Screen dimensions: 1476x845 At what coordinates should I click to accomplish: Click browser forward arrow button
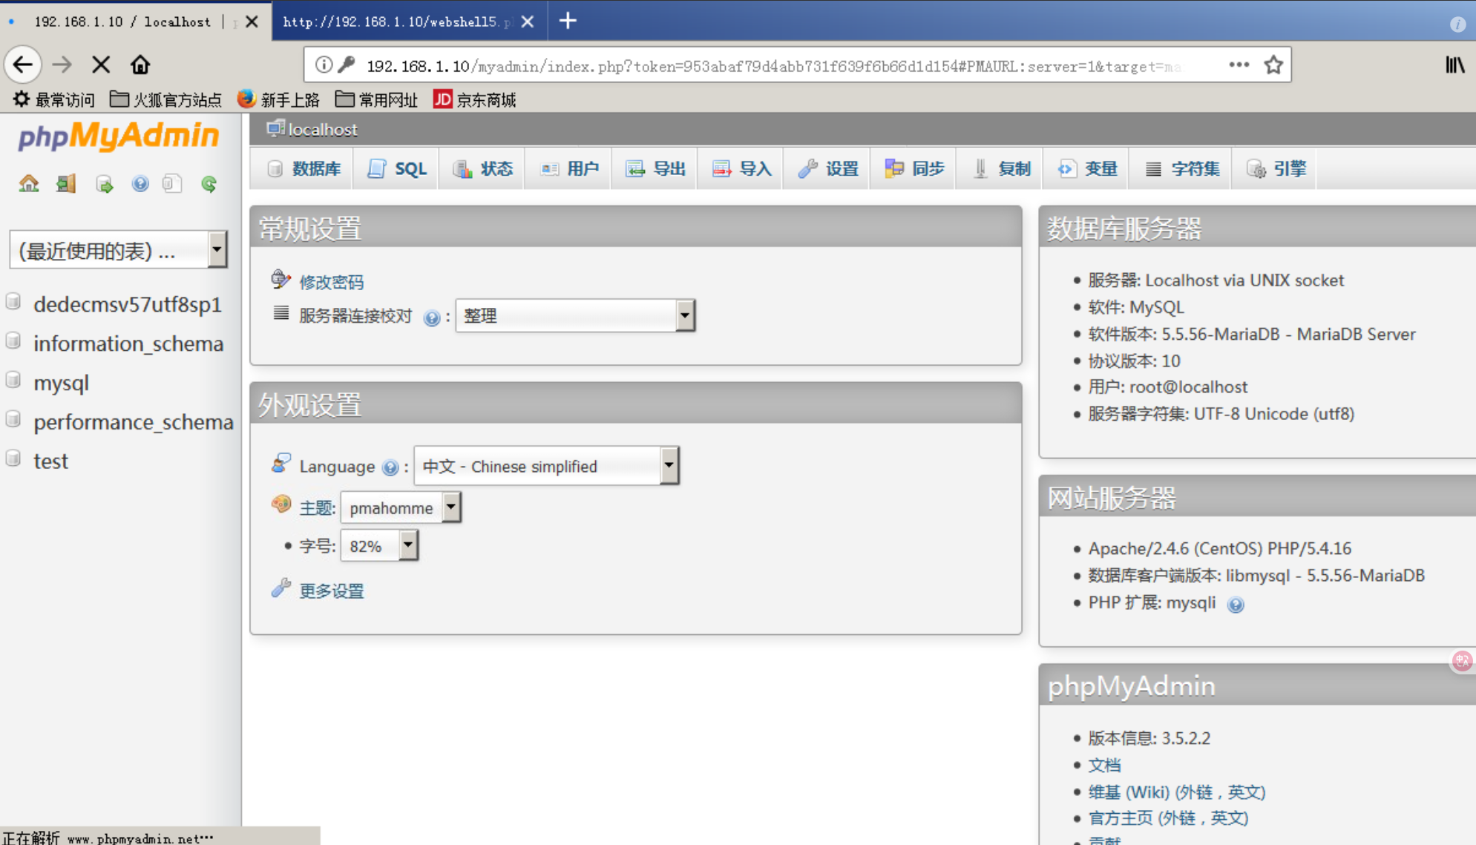62,65
